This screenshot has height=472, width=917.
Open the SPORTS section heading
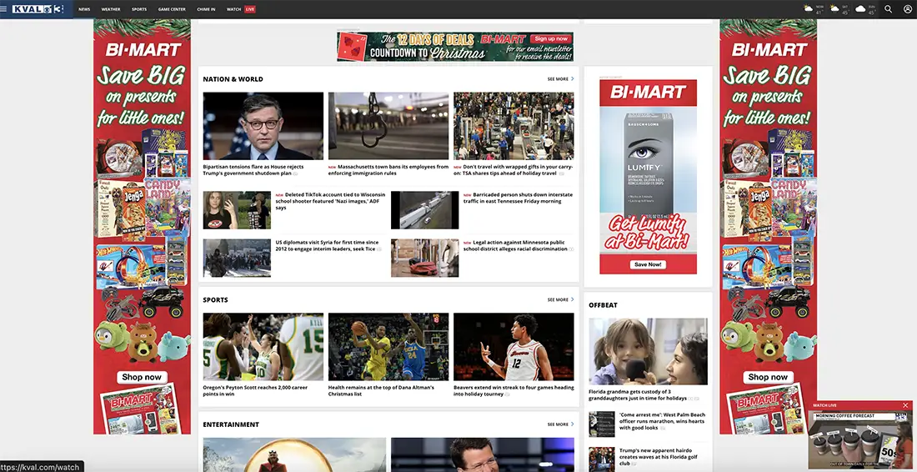(x=215, y=299)
